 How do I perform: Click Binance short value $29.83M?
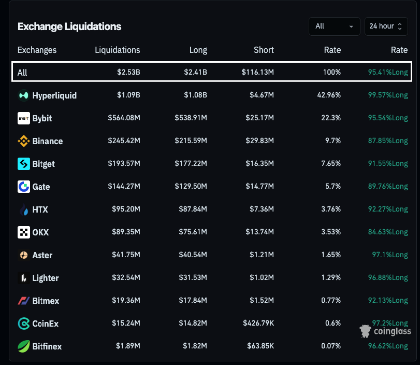click(x=260, y=141)
